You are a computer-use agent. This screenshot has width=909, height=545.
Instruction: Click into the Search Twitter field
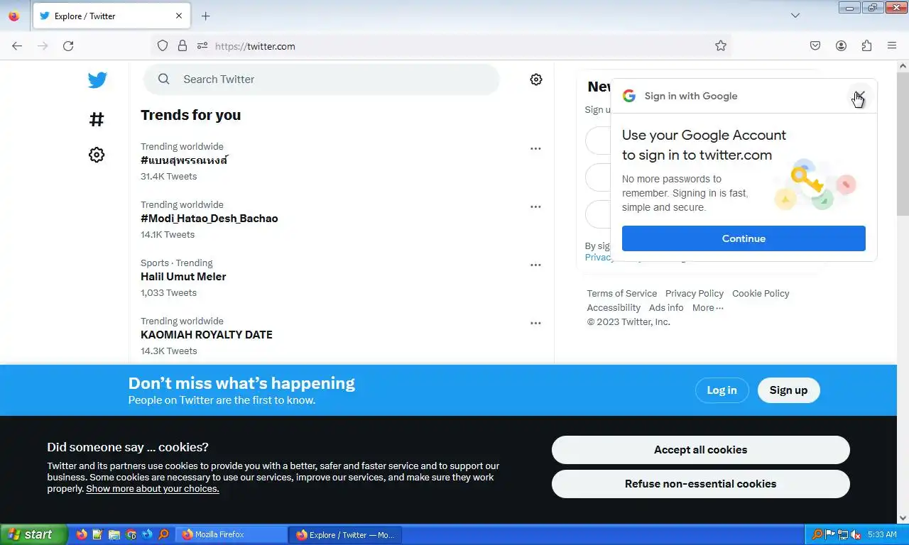click(322, 79)
